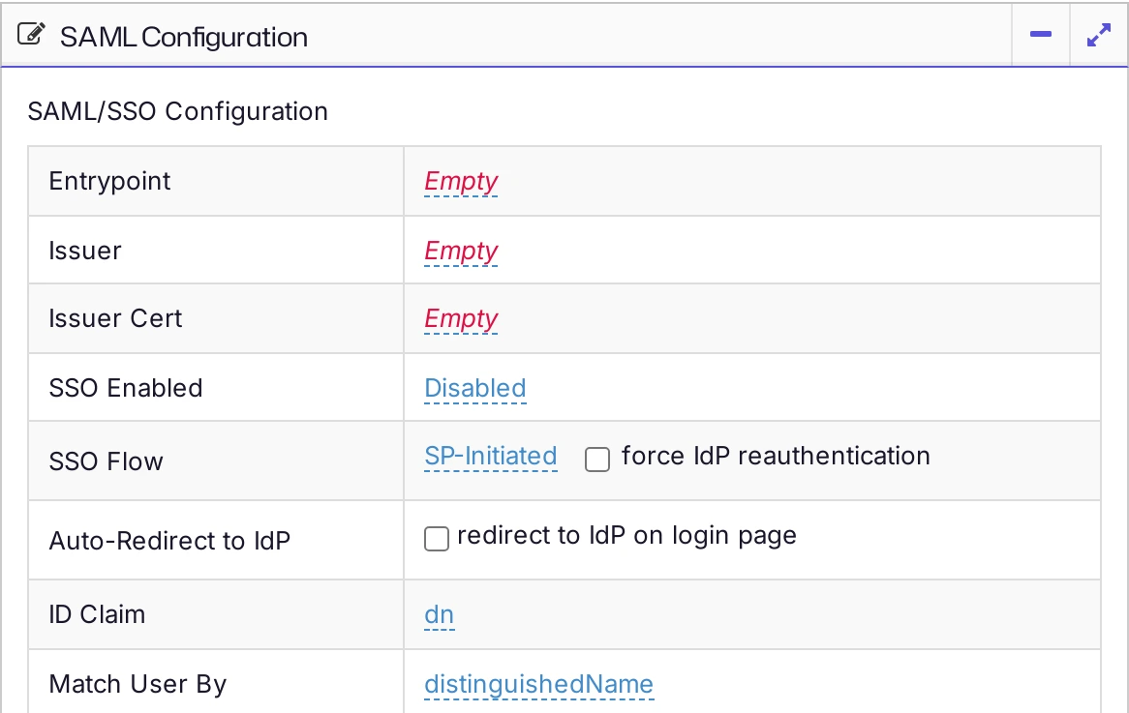The image size is (1129, 713).
Task: Edit the empty Issuer value
Action: 461,252
